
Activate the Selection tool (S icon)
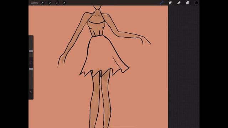[57, 3]
